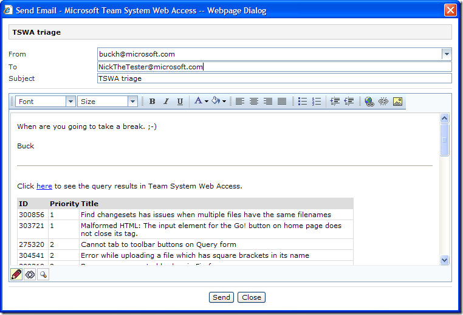Click the message body scrollbar thumb
This screenshot has width=463, height=315.
click(x=444, y=140)
